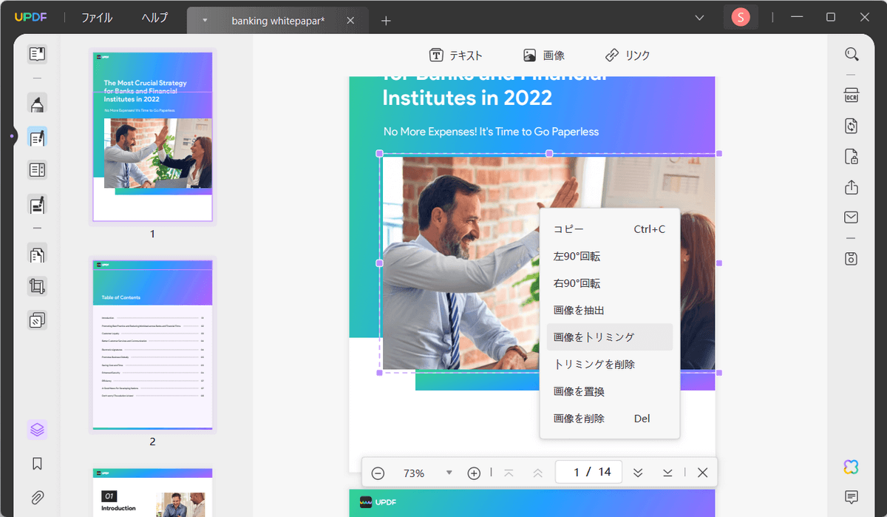Click the page number input field

tap(588, 472)
